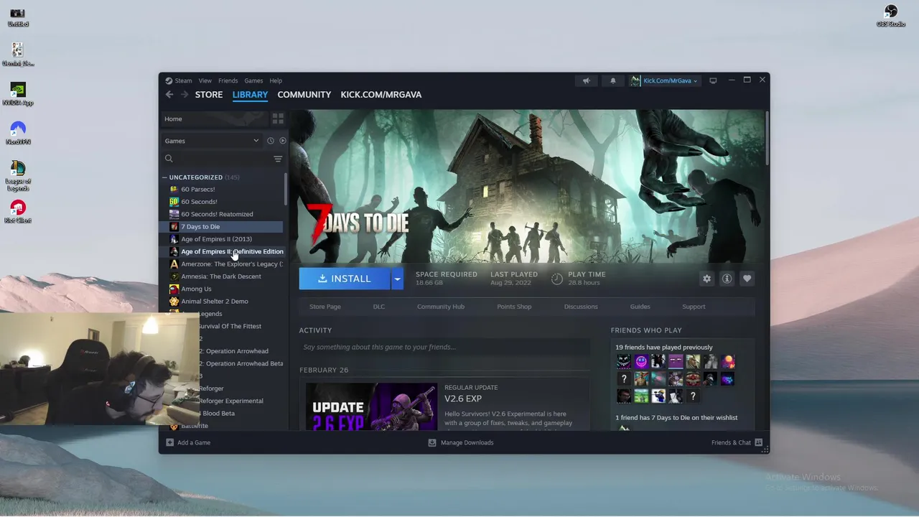Click the library search magnifier icon

click(x=169, y=159)
